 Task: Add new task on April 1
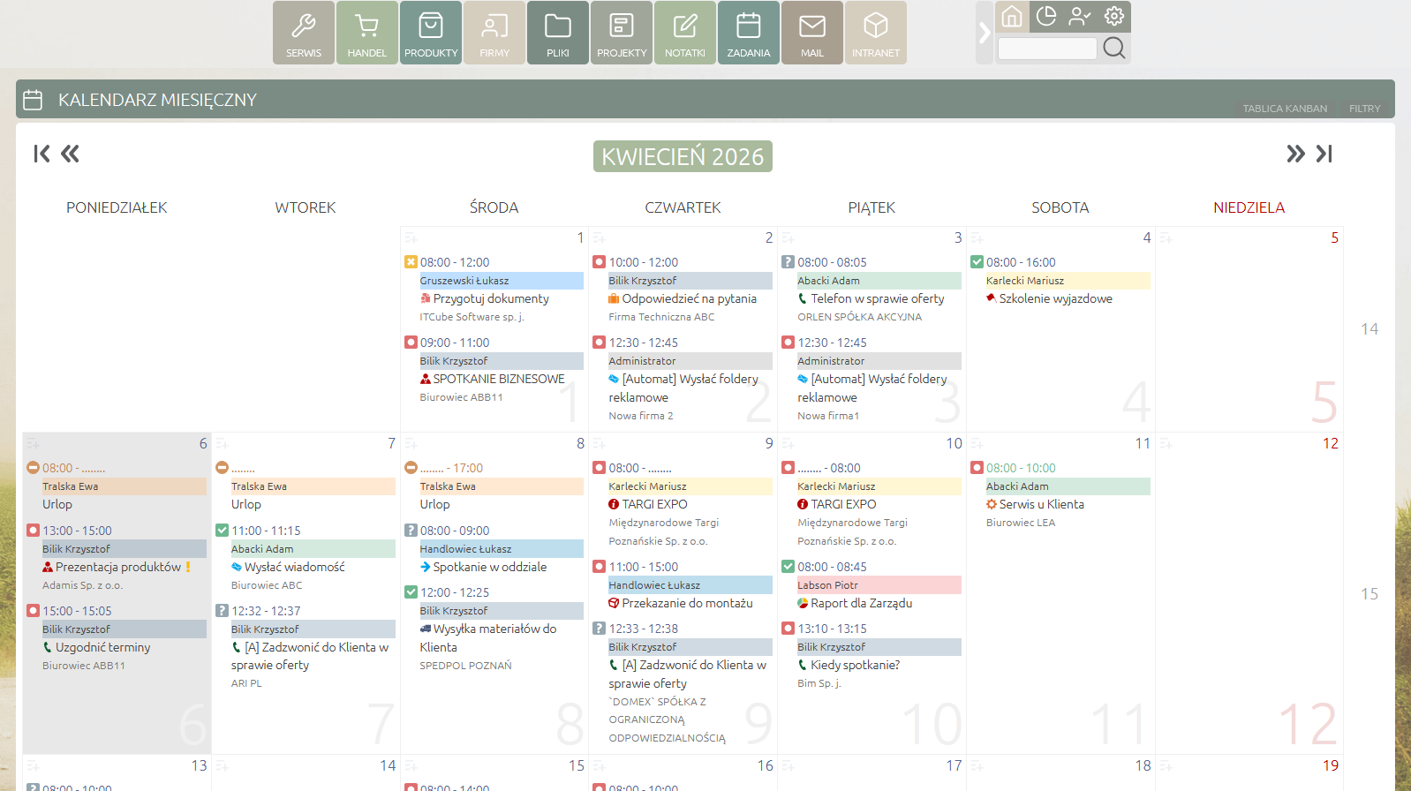tap(411, 238)
